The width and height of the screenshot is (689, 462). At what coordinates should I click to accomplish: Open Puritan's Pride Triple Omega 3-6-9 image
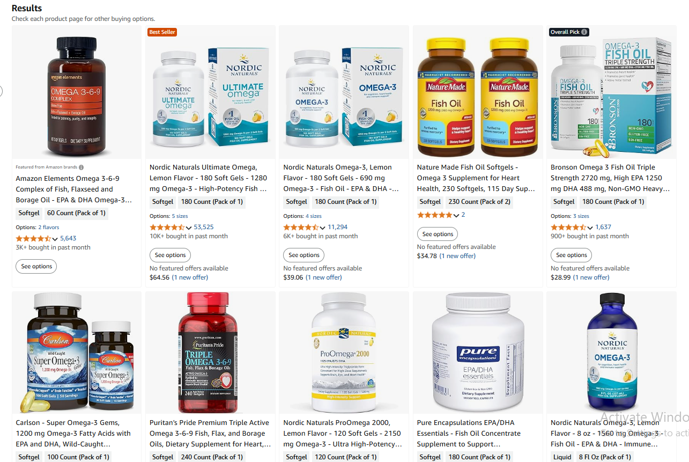[210, 353]
